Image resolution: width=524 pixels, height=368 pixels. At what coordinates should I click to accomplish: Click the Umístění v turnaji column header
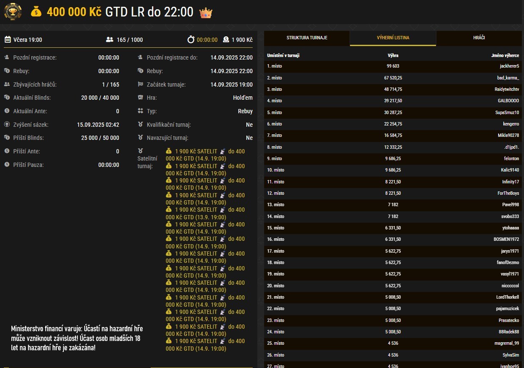click(x=284, y=55)
